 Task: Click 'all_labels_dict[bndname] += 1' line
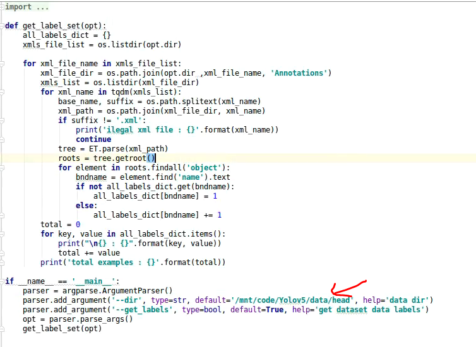(x=158, y=215)
